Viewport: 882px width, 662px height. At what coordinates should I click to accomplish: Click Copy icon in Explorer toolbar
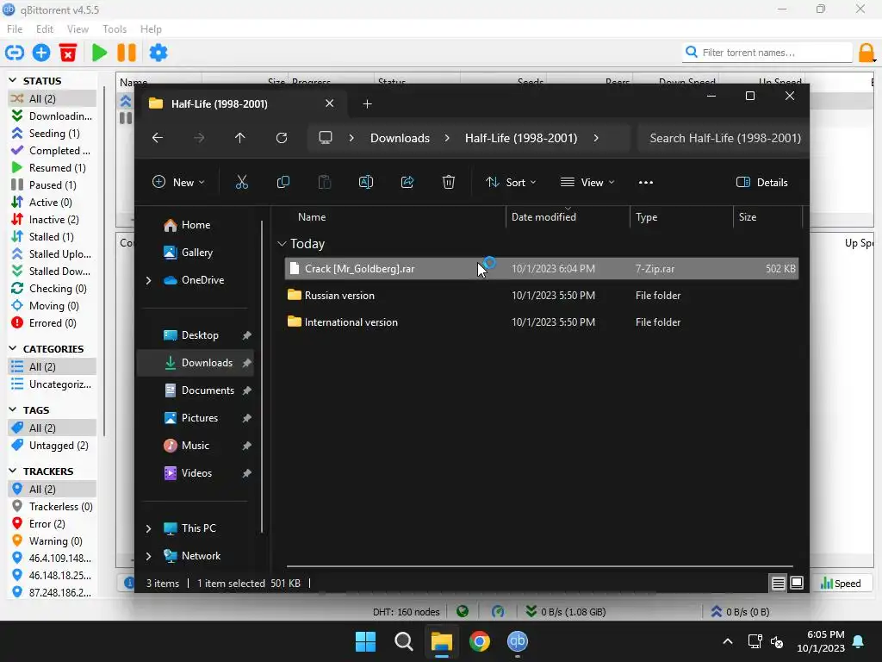click(x=283, y=182)
